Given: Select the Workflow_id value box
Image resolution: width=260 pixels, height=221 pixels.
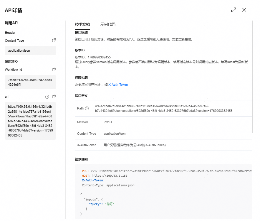Looking at the screenshot, I should [30, 82].
